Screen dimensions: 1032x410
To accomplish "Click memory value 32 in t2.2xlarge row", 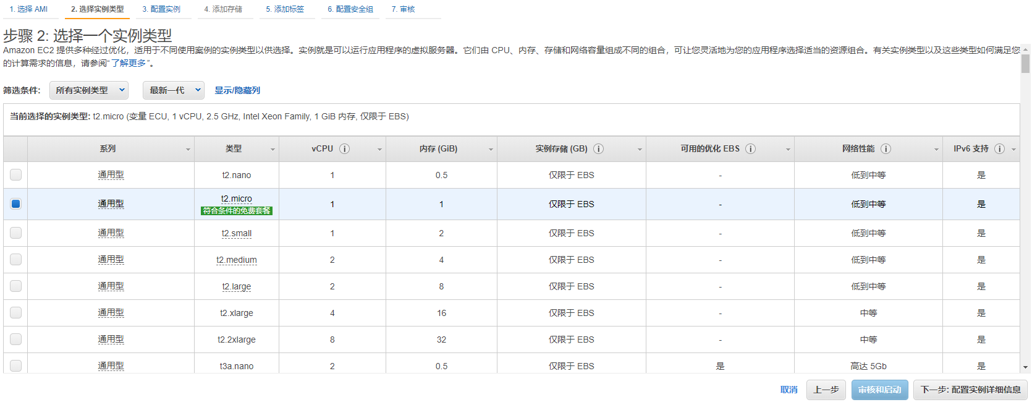I will tap(441, 340).
